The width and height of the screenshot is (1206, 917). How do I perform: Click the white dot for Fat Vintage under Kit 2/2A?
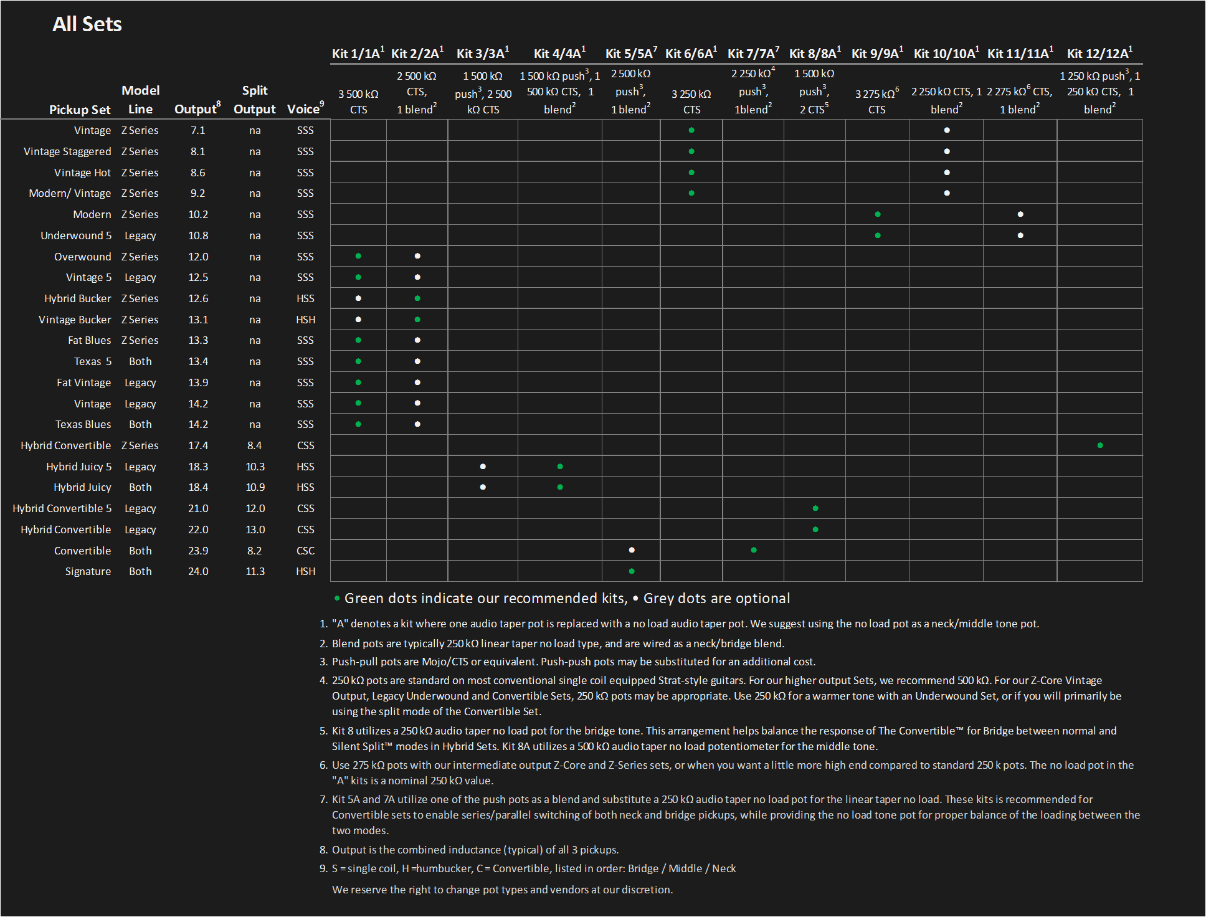tap(417, 382)
